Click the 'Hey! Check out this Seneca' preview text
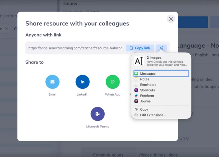The width and height of the screenshot is (219, 157). [x=165, y=62]
